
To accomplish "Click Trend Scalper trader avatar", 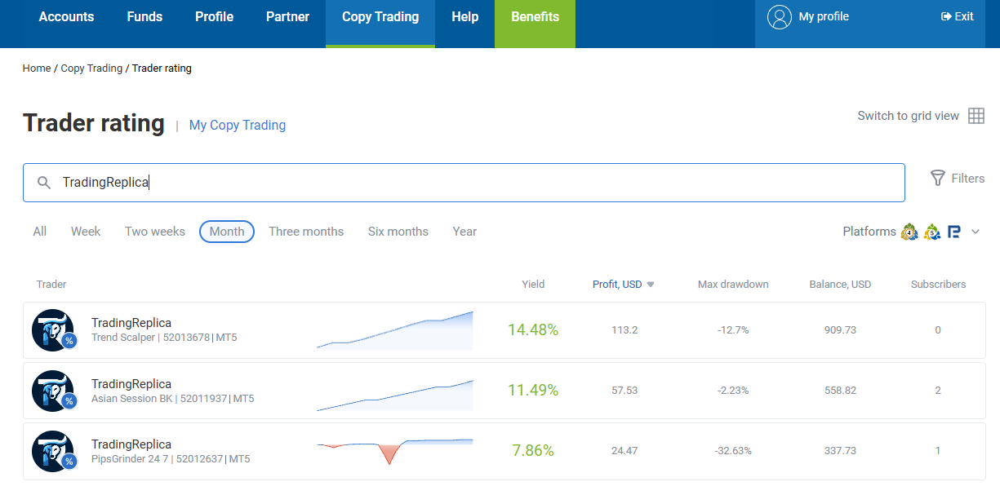I will tap(53, 329).
